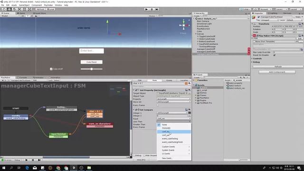The height and width of the screenshot is (171, 304).
Task: Choose conf_yes from the event dropdown
Action: (x=174, y=135)
